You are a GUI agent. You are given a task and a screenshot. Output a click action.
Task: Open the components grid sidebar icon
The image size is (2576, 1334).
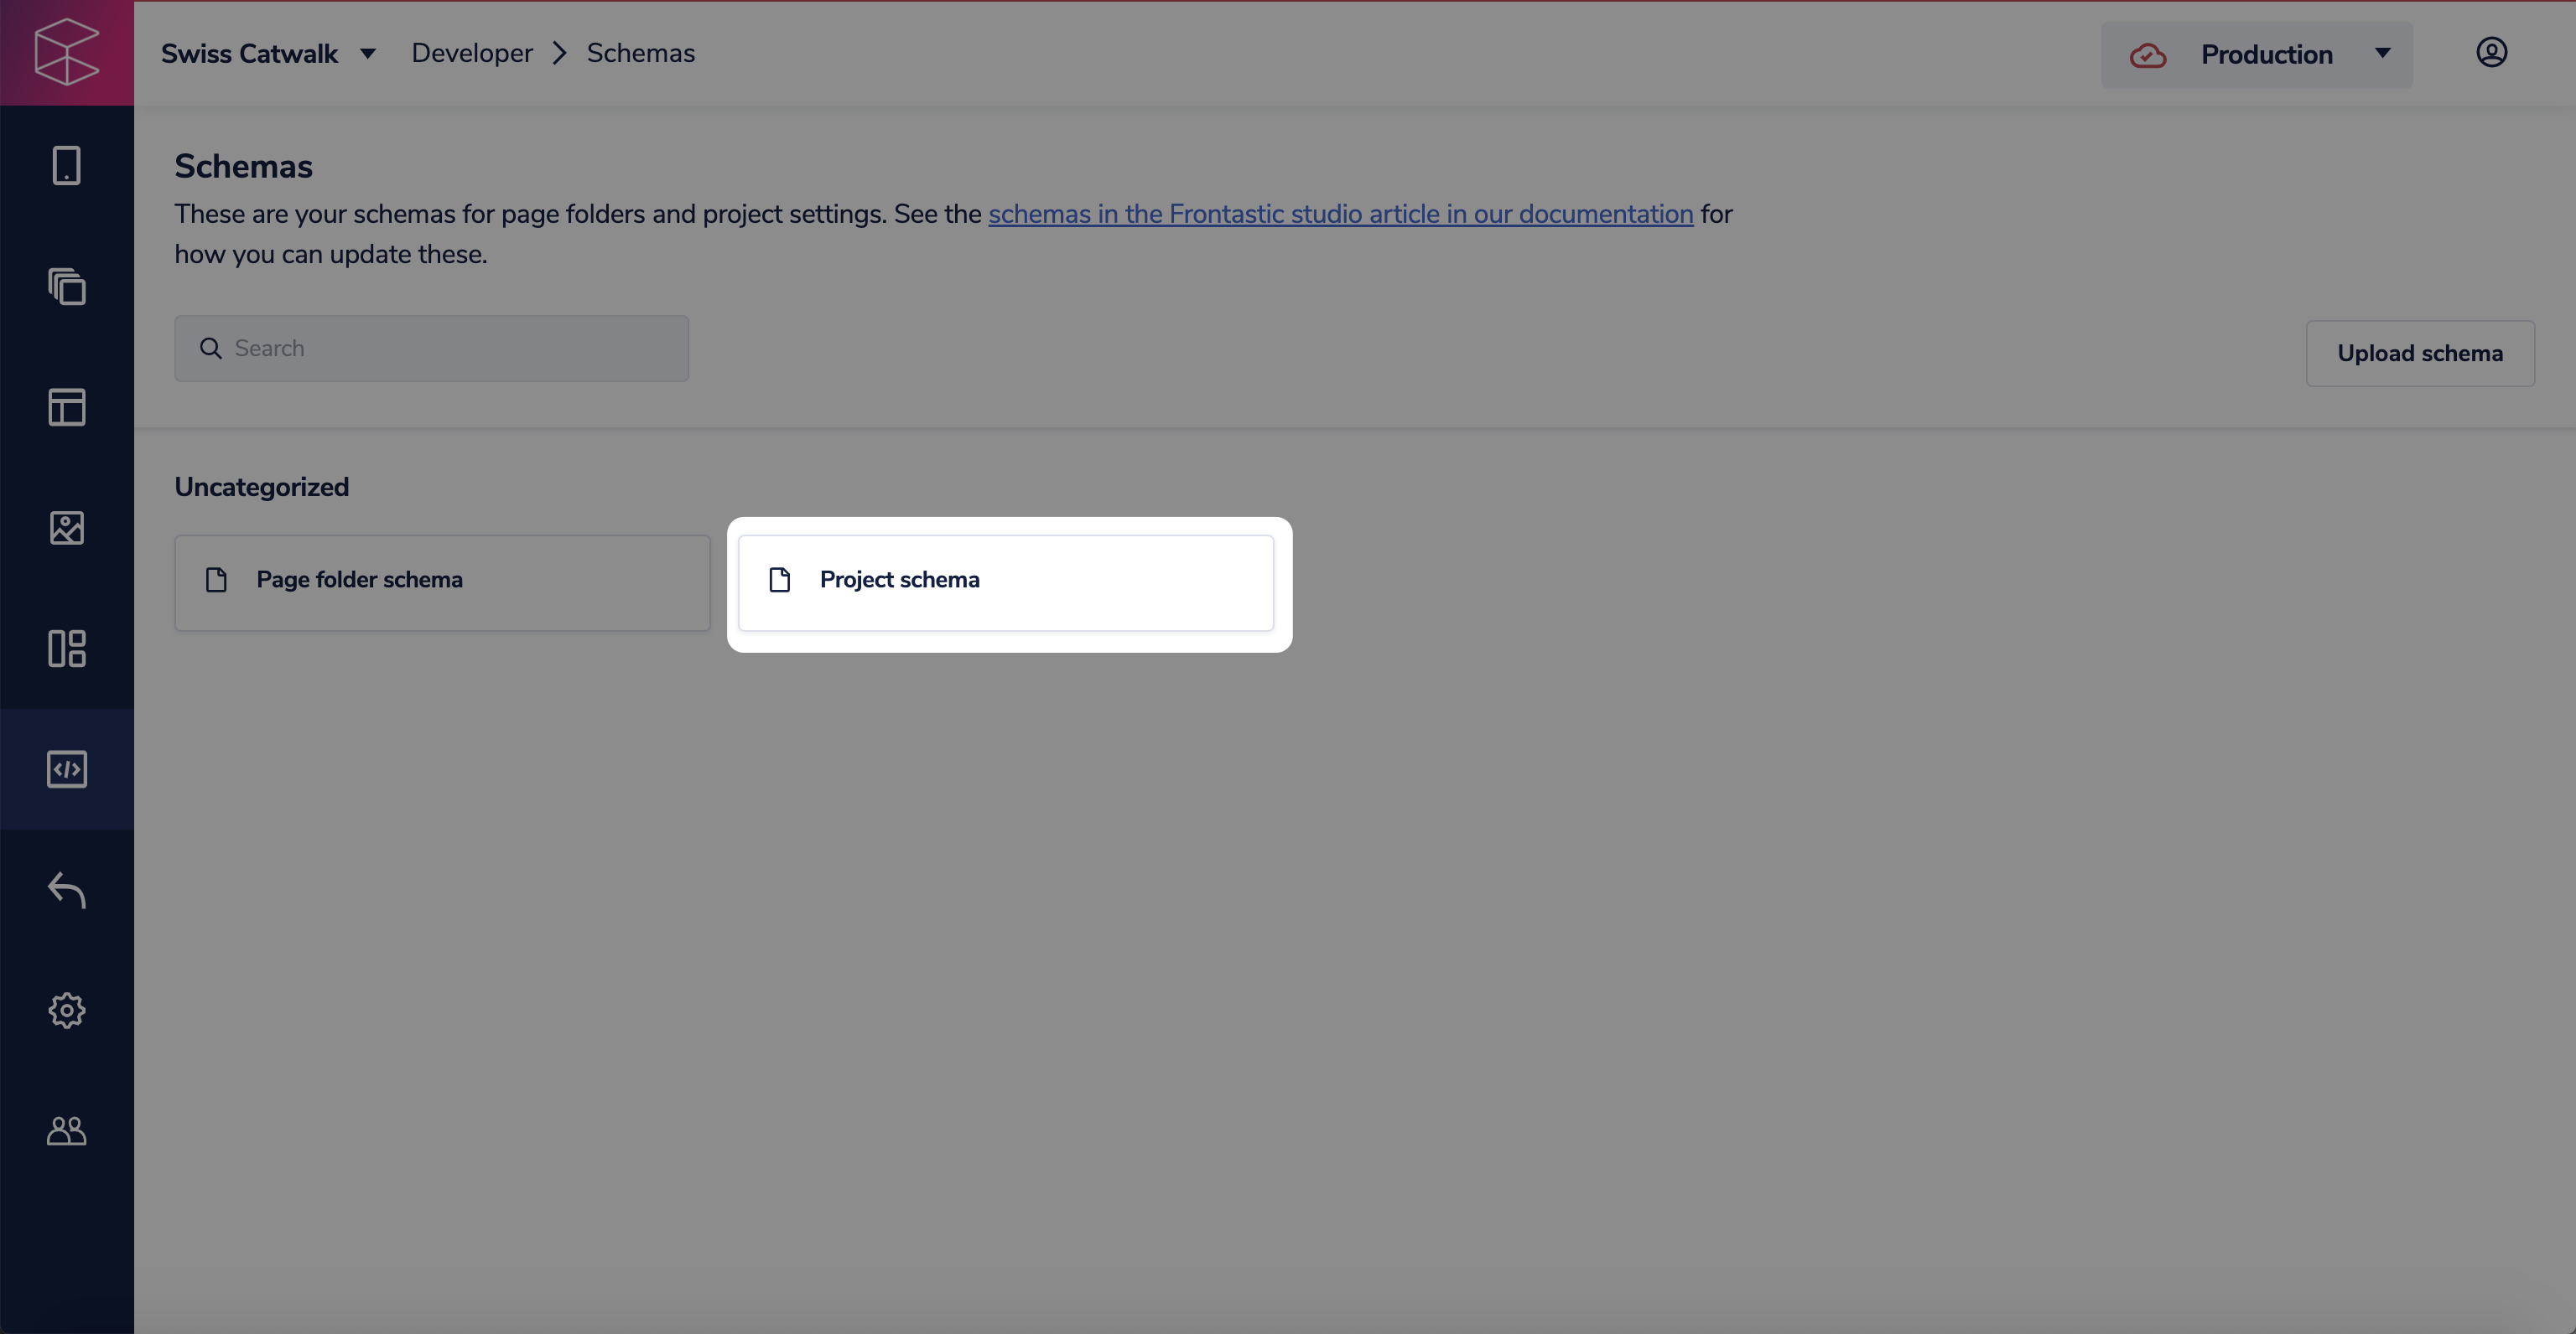point(66,649)
